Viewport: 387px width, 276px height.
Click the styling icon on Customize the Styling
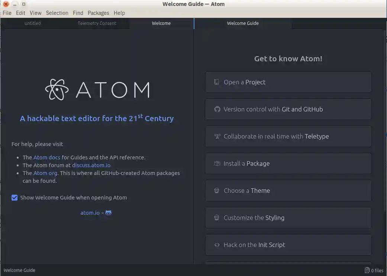point(217,218)
